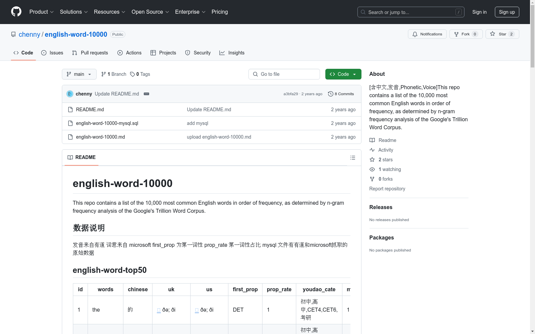
Task: Click the Notifications bell icon
Action: [415, 34]
